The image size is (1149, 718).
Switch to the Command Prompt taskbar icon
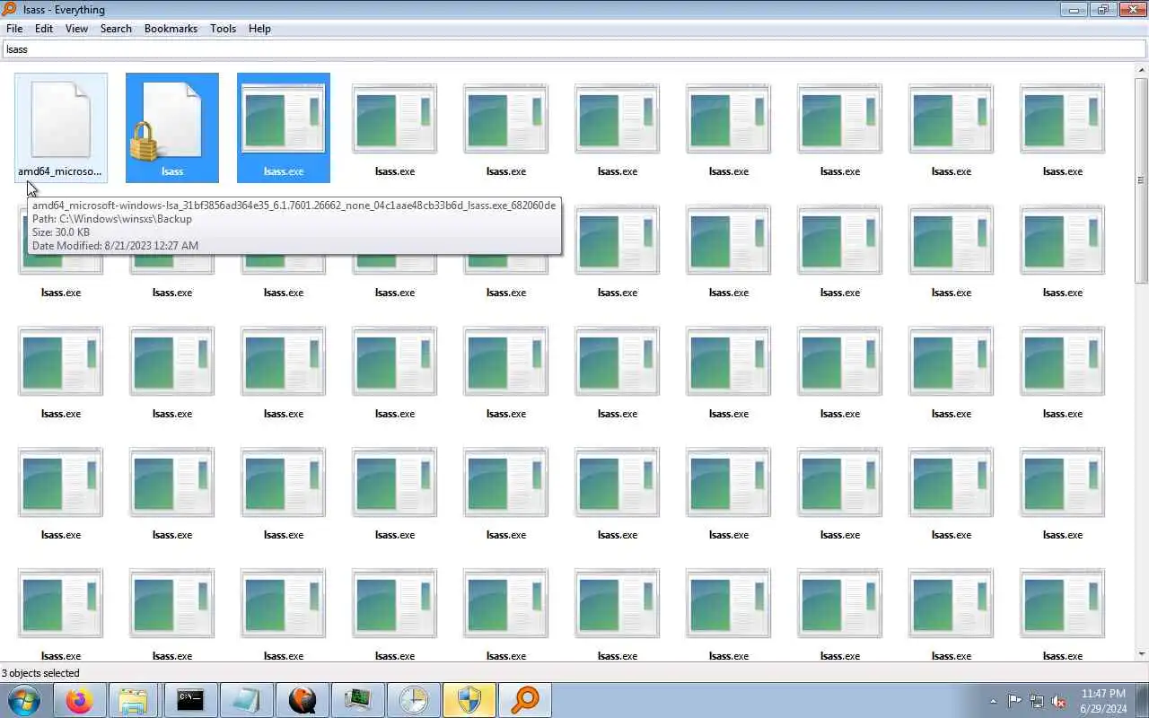pos(189,700)
